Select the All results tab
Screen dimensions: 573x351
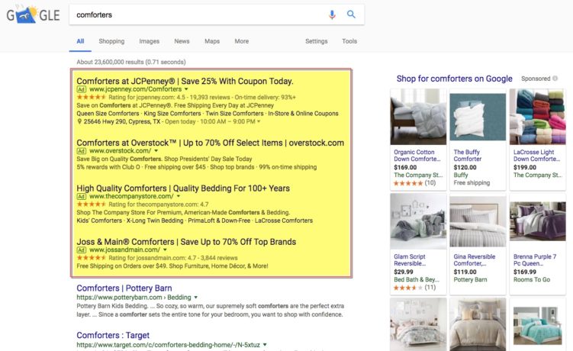(80, 41)
